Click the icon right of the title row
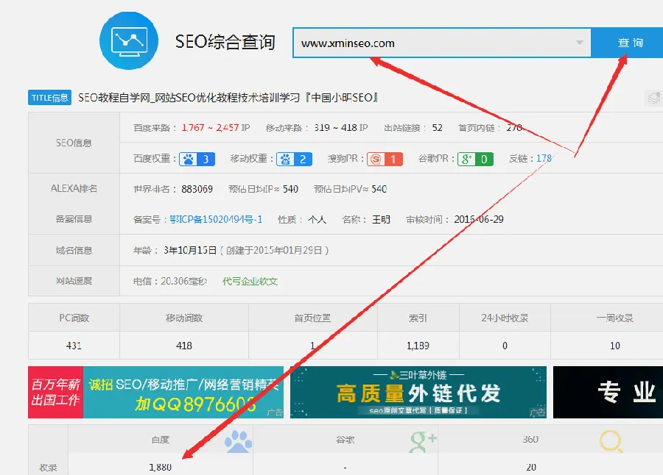Screen dimensions: 663x475 [653, 98]
